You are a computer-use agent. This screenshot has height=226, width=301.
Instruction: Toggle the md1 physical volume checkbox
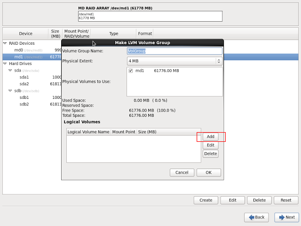point(131,71)
